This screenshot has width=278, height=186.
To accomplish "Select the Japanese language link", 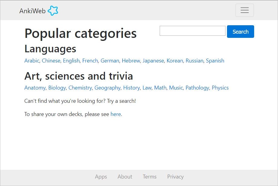I will (x=153, y=61).
